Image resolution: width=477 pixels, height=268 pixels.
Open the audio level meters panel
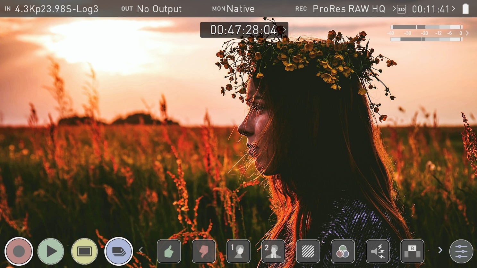427,33
